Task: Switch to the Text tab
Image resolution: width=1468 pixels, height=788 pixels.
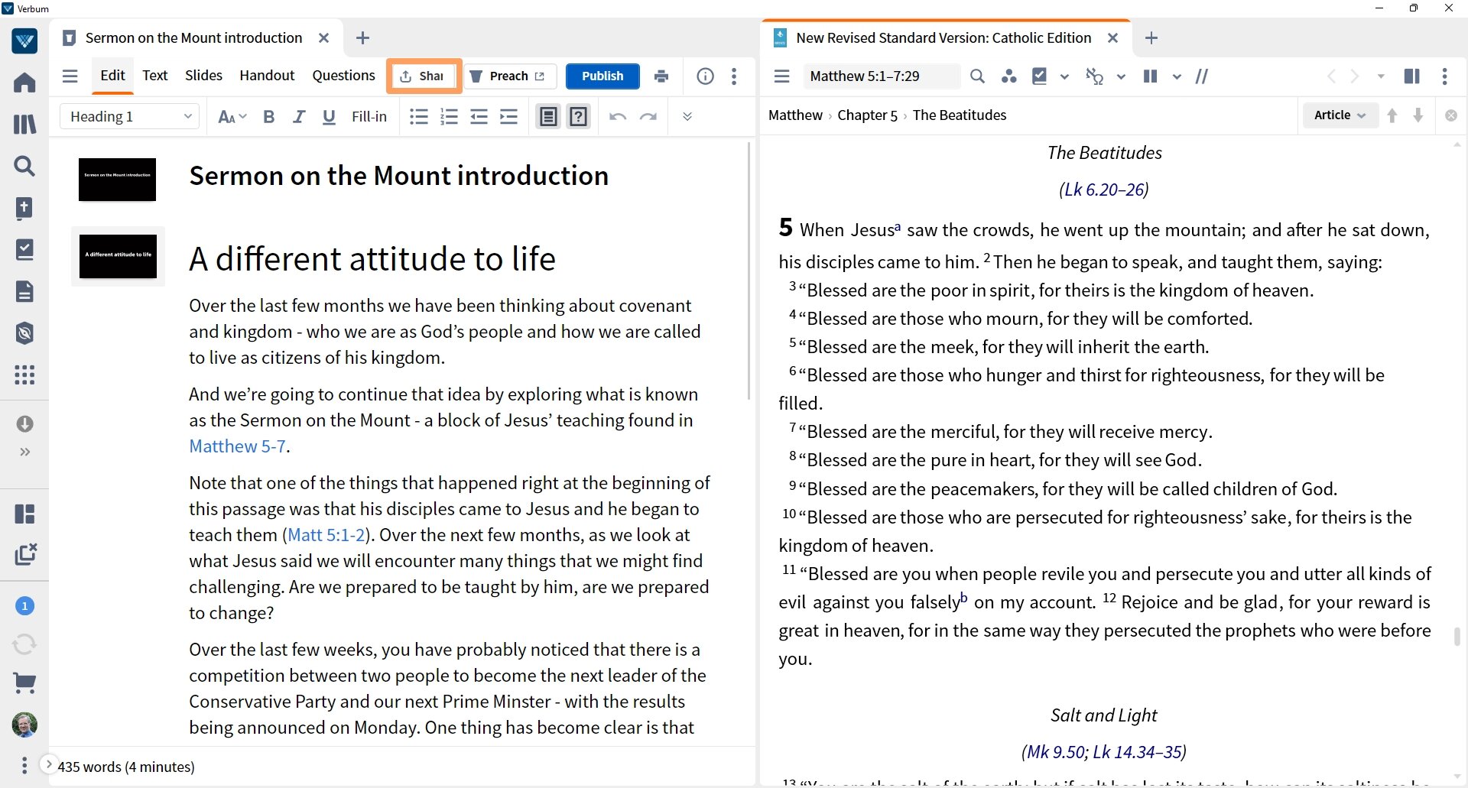Action: coord(154,76)
